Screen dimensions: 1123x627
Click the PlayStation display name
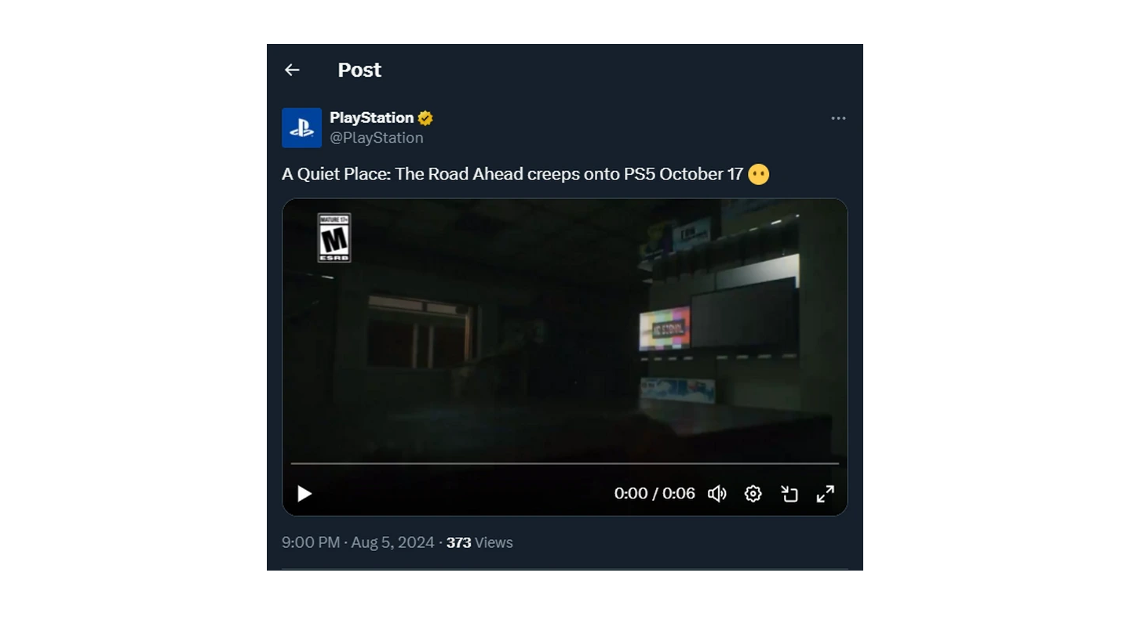(371, 118)
